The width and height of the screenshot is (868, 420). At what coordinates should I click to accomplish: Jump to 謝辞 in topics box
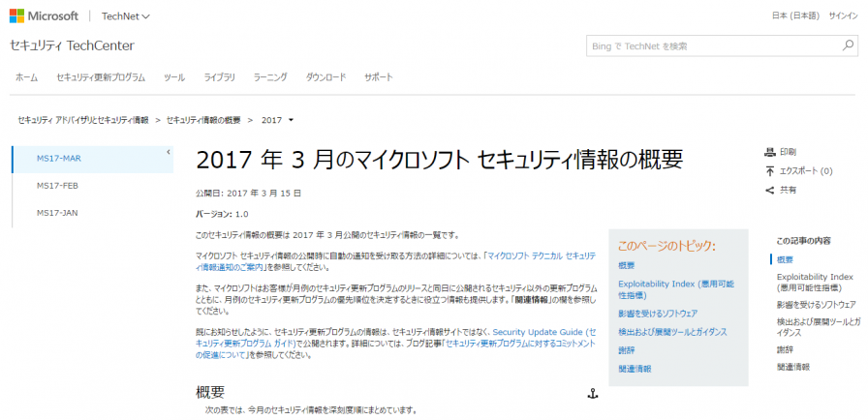[627, 350]
